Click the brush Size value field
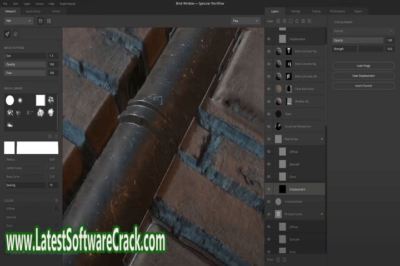400x266 pixels. 52,56
